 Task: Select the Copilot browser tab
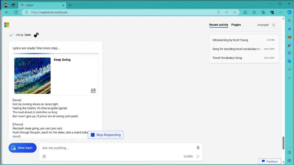pos(42,5)
